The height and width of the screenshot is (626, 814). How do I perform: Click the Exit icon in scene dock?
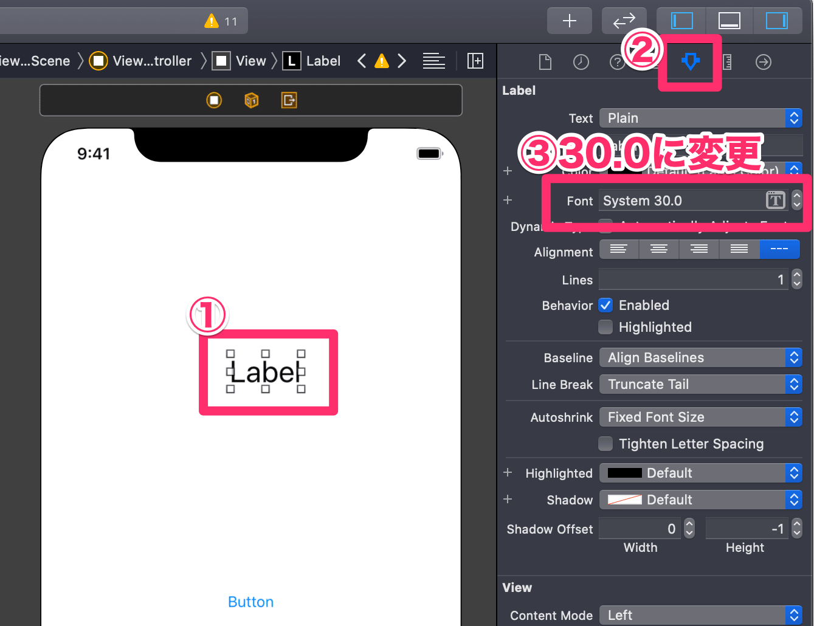[x=289, y=100]
